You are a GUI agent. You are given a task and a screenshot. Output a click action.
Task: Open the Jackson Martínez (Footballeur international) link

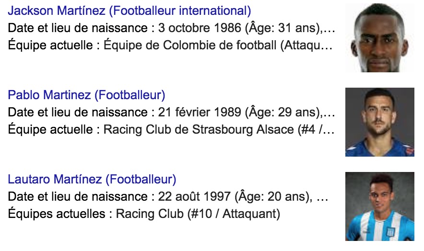tap(130, 11)
